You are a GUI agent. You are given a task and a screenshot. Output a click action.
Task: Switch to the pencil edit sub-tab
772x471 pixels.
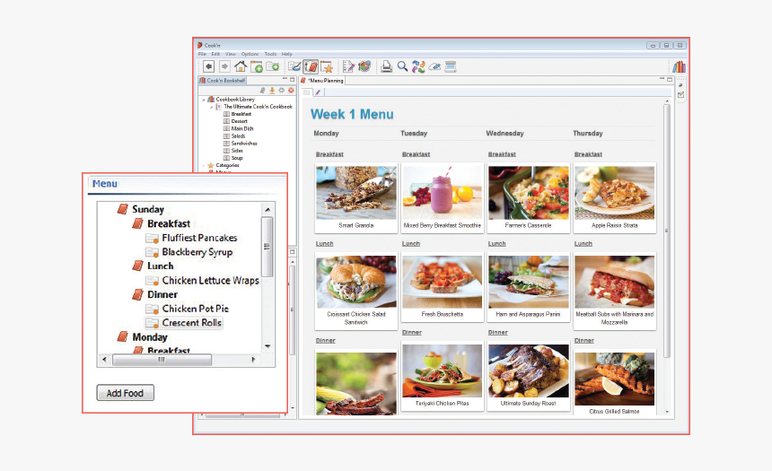pyautogui.click(x=318, y=92)
